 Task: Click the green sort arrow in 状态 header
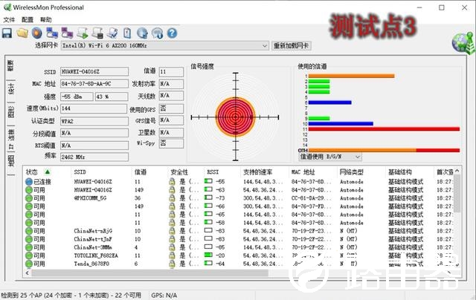(x=48, y=172)
